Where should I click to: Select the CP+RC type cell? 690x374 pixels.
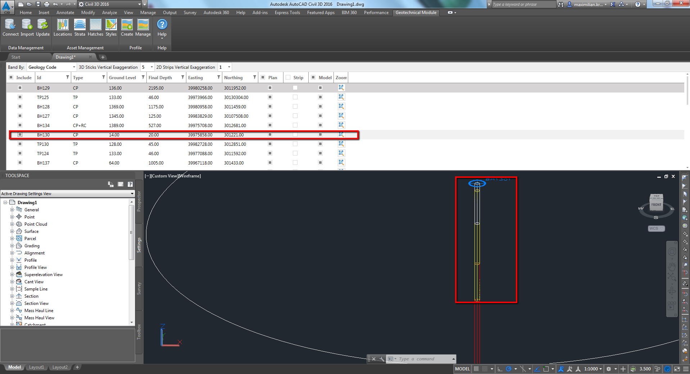click(x=80, y=125)
